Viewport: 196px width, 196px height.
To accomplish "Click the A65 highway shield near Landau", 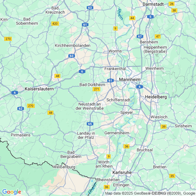I will click(x=90, y=124).
